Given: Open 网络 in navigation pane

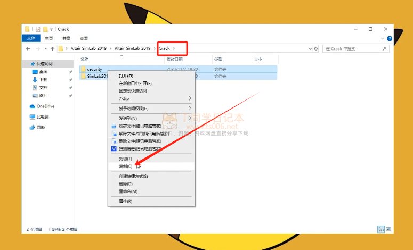Looking at the screenshot, I should [41, 127].
